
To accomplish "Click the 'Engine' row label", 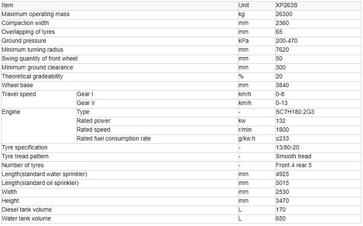I will [x=11, y=112].
